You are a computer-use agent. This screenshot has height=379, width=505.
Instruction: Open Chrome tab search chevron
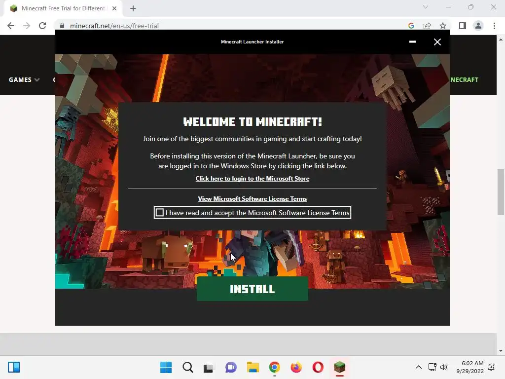pyautogui.click(x=426, y=7)
